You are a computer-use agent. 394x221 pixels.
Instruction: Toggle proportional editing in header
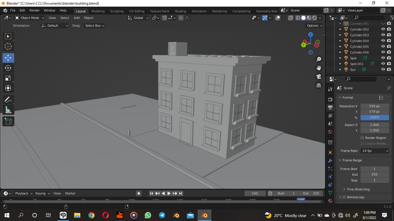click(181, 18)
